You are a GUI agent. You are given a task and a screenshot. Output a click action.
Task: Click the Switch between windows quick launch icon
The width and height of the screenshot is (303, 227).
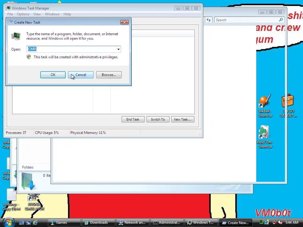(x=28, y=223)
